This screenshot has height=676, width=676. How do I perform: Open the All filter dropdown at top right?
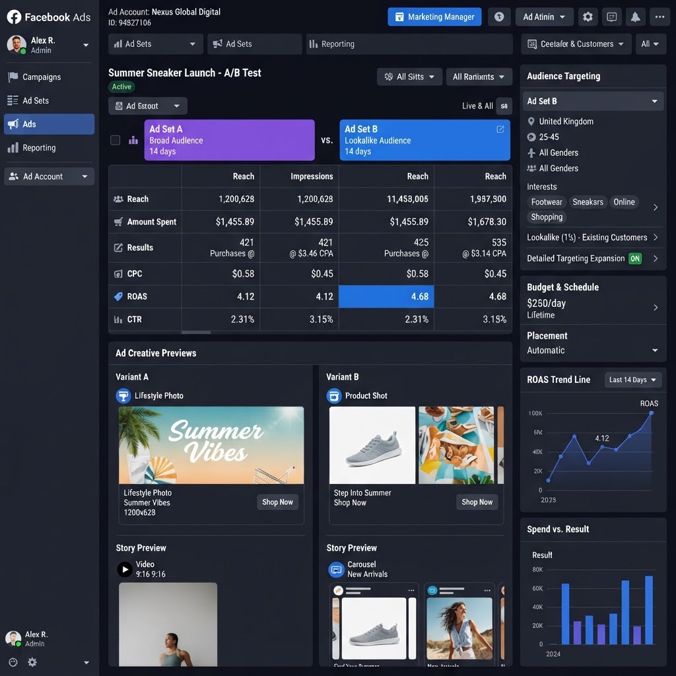650,44
